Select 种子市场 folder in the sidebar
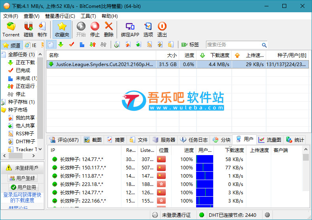 pos(17,110)
